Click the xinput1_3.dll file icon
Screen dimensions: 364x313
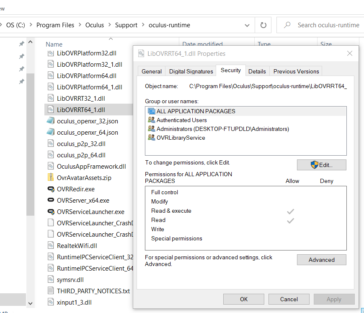pos(51,302)
